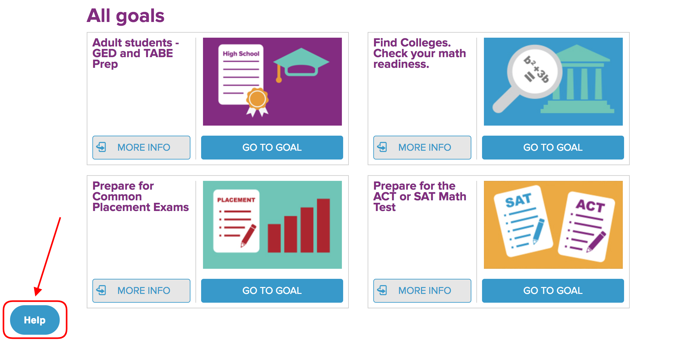Go to goal for Common Placement Exams
Viewport: 680px width, 341px height.
pos(272,291)
